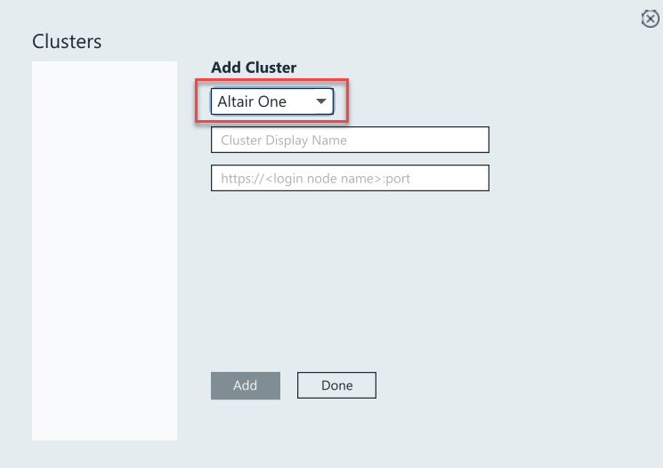
Task: Expand the cluster type list via its triangle
Action: pyautogui.click(x=321, y=101)
